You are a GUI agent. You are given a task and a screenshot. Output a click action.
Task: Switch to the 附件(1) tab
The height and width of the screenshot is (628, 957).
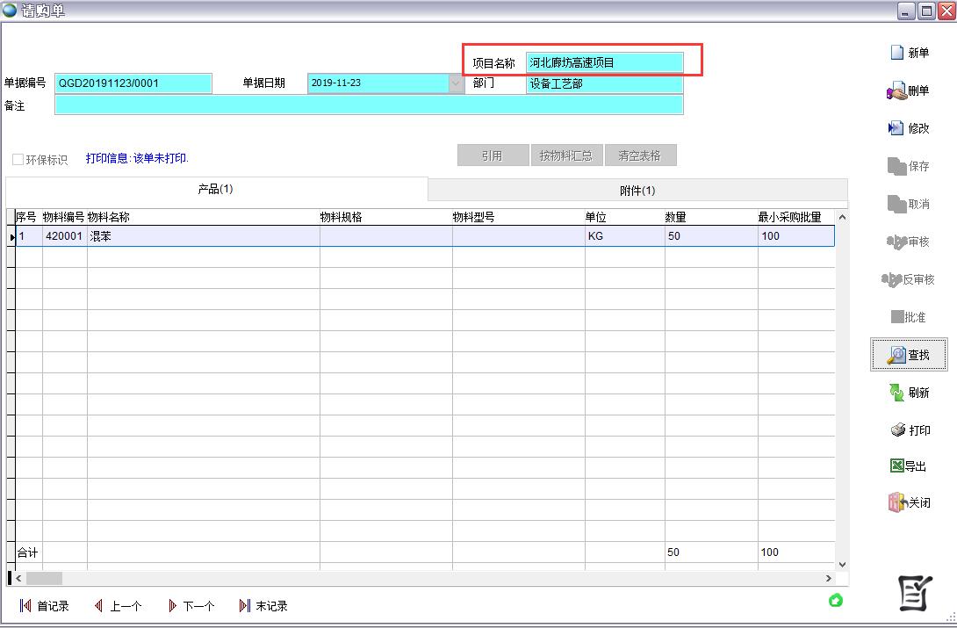pyautogui.click(x=637, y=191)
